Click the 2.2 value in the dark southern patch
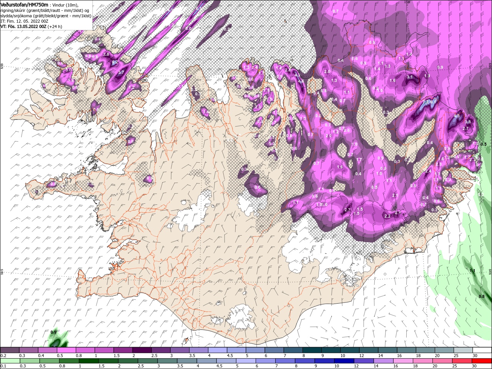 387,216
